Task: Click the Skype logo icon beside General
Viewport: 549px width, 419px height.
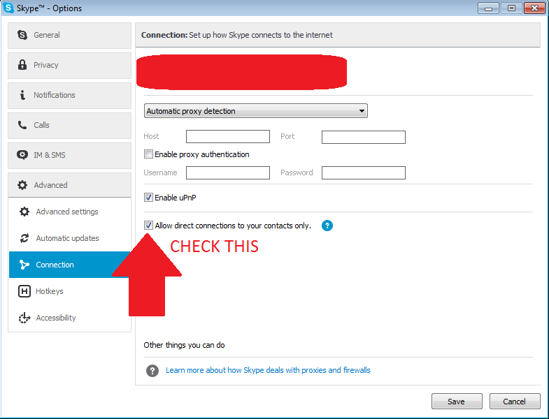Action: point(22,35)
